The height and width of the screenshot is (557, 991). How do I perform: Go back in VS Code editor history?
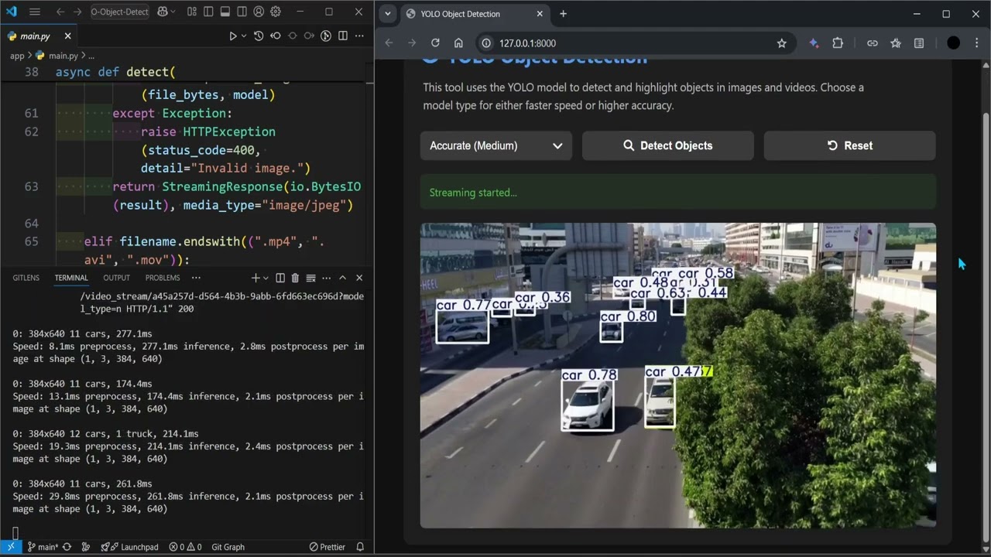point(60,12)
